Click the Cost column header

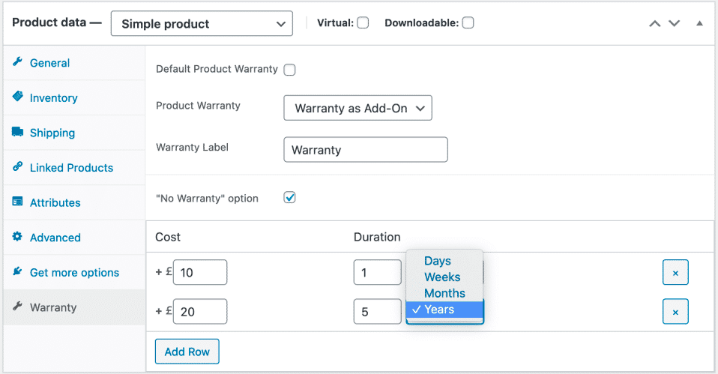point(168,237)
